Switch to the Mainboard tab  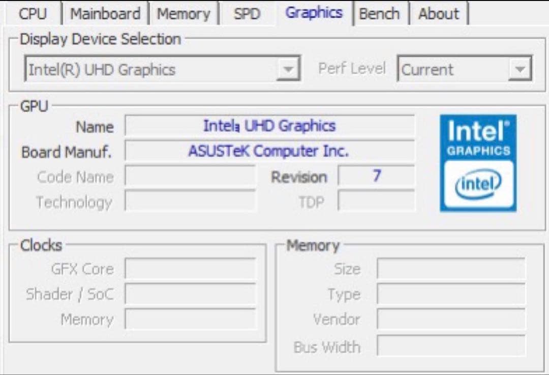click(106, 14)
